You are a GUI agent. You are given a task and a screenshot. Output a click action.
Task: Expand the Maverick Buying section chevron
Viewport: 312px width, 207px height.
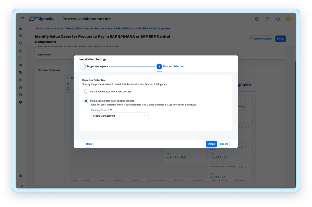205,180
